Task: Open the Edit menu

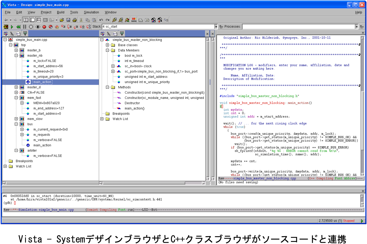Action: point(19,12)
